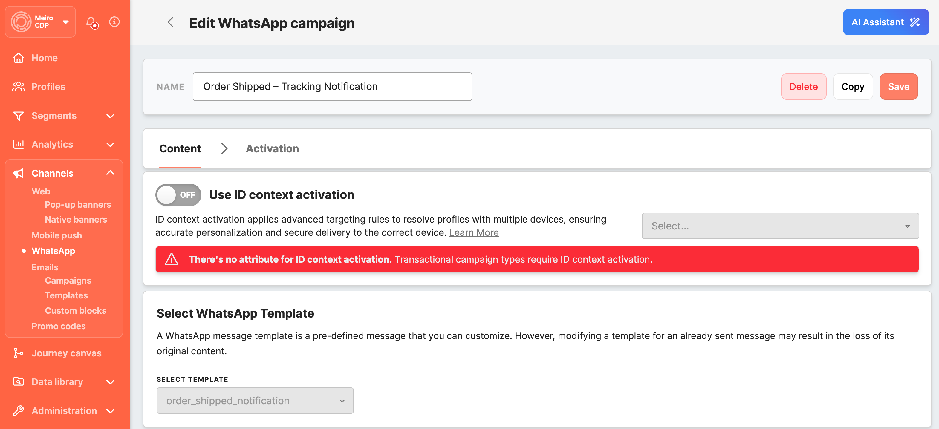Switch to the Activation tab
Viewport: 939px width, 429px height.
[272, 149]
